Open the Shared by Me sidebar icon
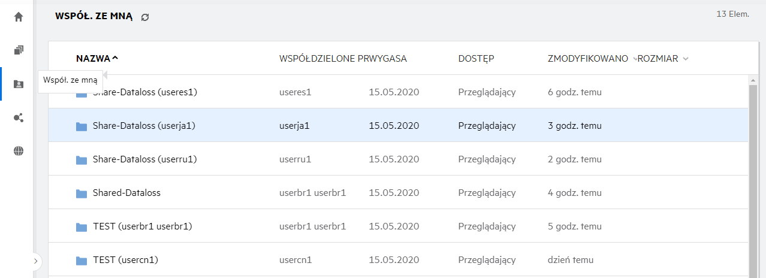This screenshot has height=278, width=766. tap(19, 117)
